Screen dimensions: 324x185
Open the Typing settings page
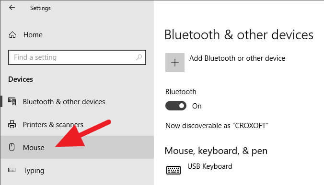pos(77,170)
